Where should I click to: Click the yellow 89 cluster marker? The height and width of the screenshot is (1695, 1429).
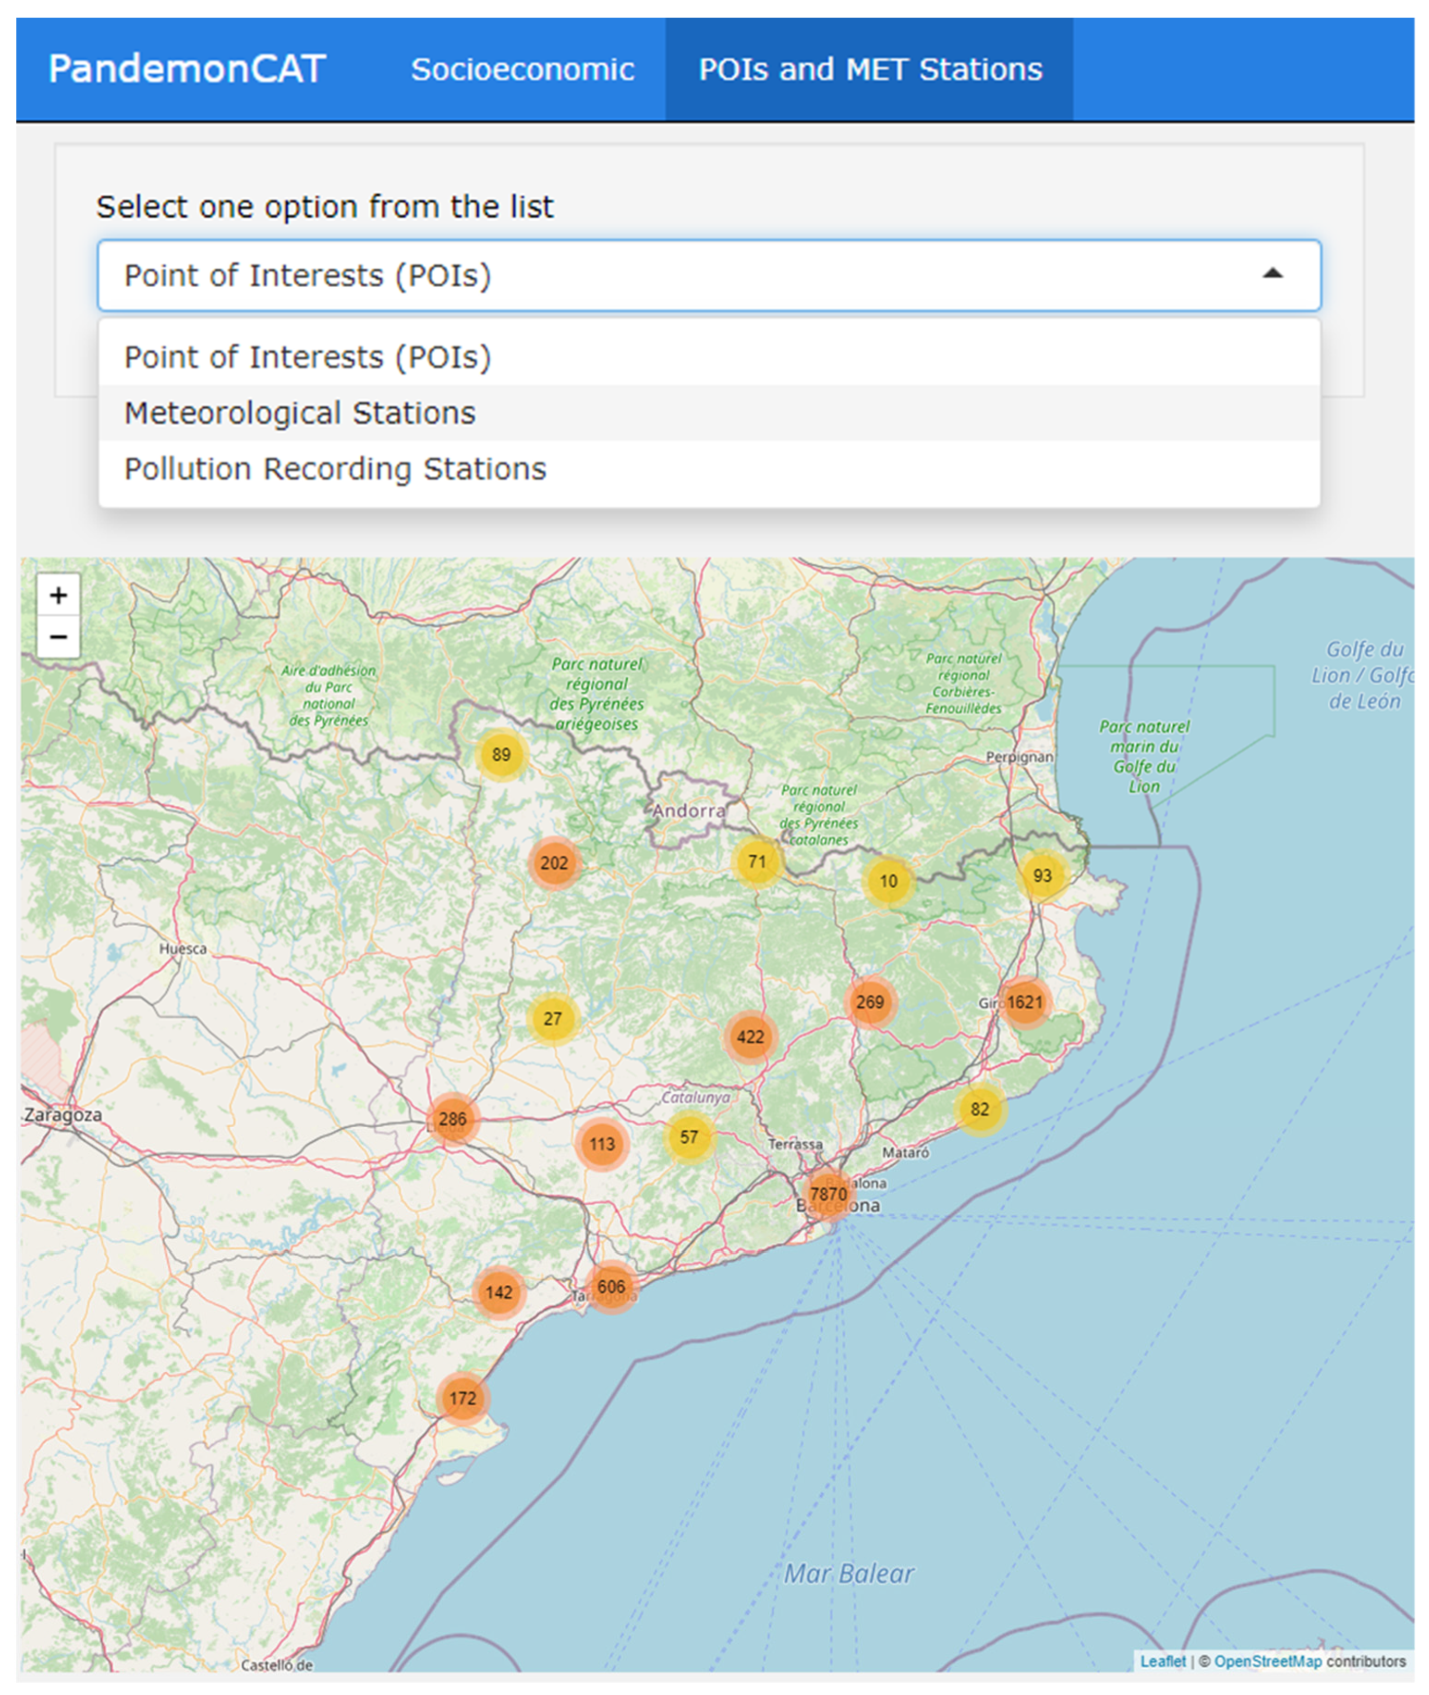501,755
